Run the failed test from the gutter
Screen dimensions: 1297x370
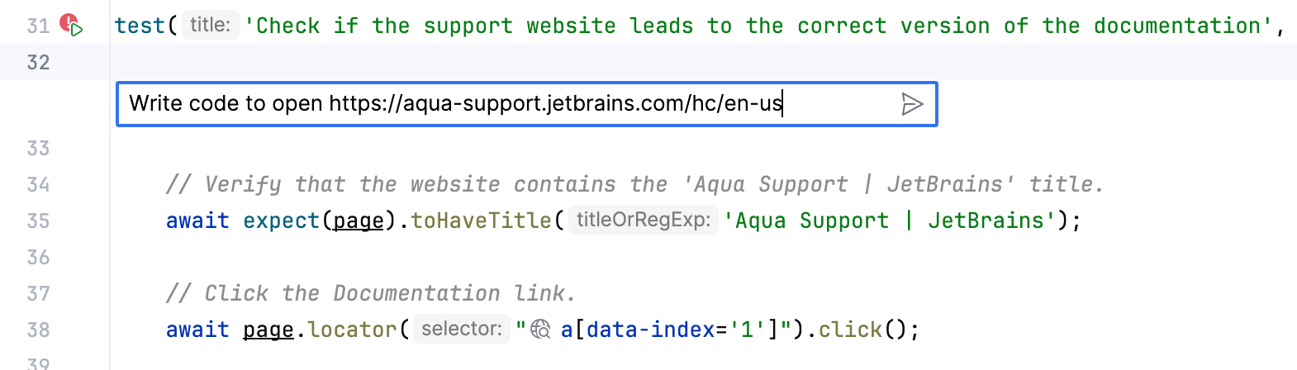(x=72, y=26)
